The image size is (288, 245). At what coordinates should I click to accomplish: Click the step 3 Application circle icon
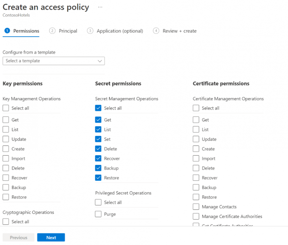90,31
